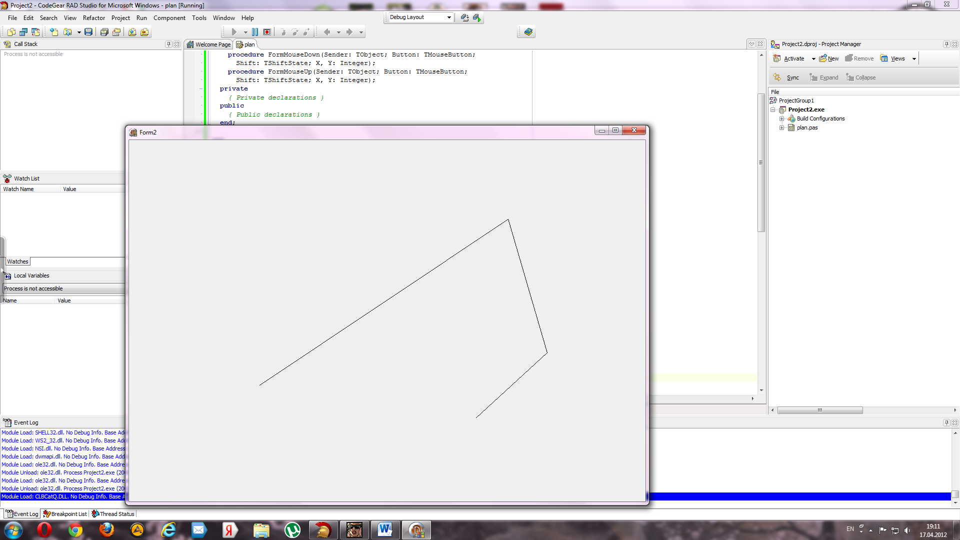Click Add File to Project icon
Screen dimensions: 960x540
coord(132,32)
